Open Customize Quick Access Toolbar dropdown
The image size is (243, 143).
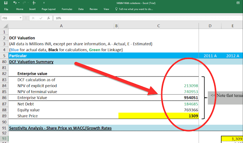(44, 3)
